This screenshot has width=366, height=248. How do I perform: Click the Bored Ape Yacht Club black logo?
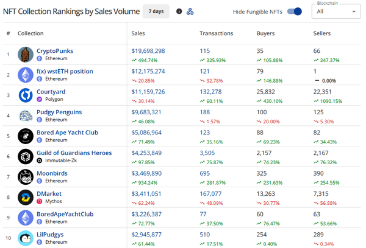pyautogui.click(x=26, y=136)
